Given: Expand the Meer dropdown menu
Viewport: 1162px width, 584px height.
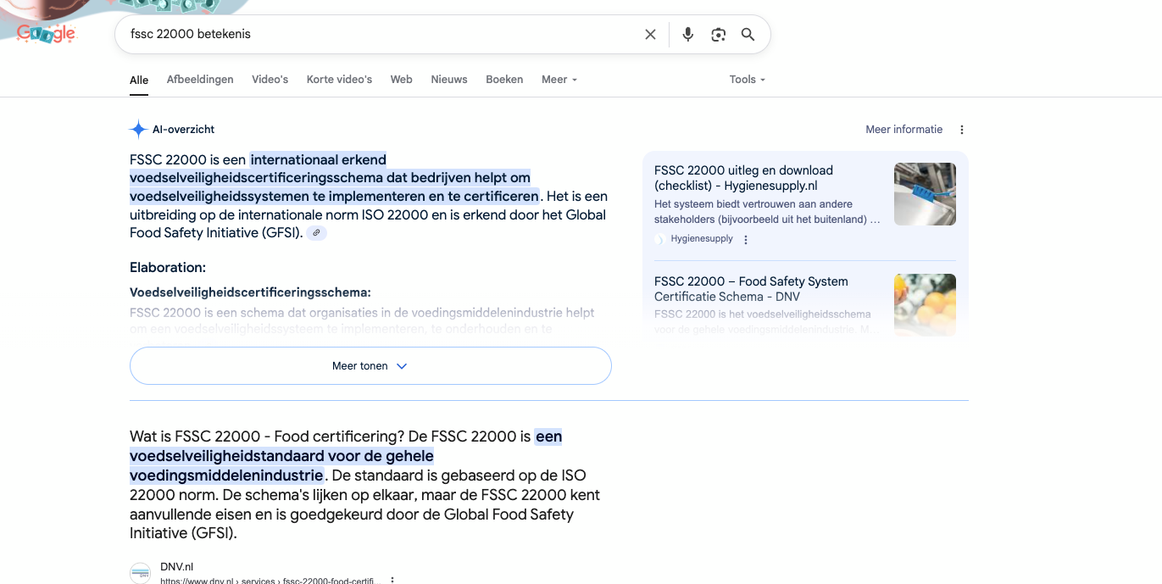Looking at the screenshot, I should [x=559, y=80].
